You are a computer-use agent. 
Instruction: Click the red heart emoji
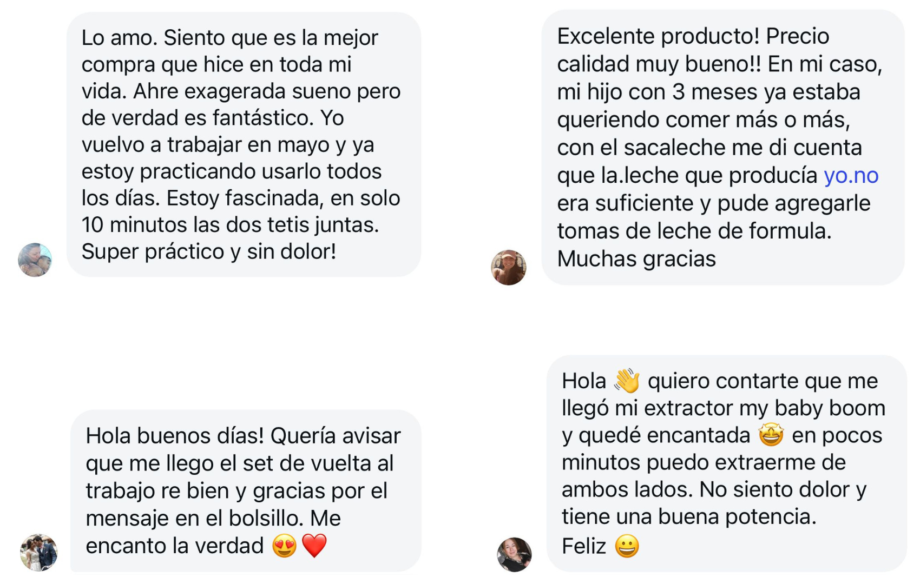314,546
